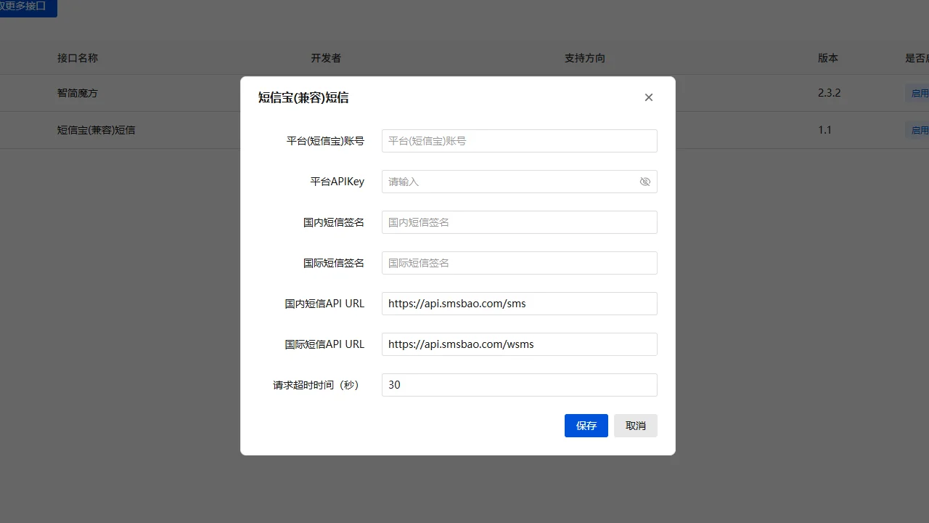Image resolution: width=929 pixels, height=523 pixels.
Task: Click version 1.1 cell
Action: [824, 130]
